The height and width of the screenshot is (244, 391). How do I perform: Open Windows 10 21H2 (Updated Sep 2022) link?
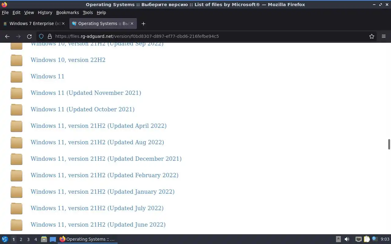[97, 45]
